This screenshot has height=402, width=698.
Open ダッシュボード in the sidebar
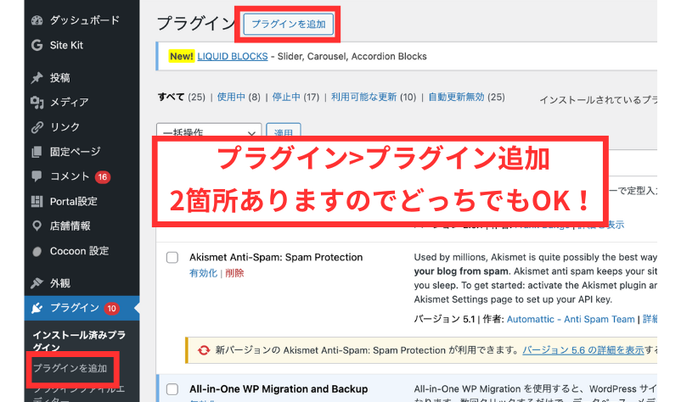pyautogui.click(x=85, y=20)
